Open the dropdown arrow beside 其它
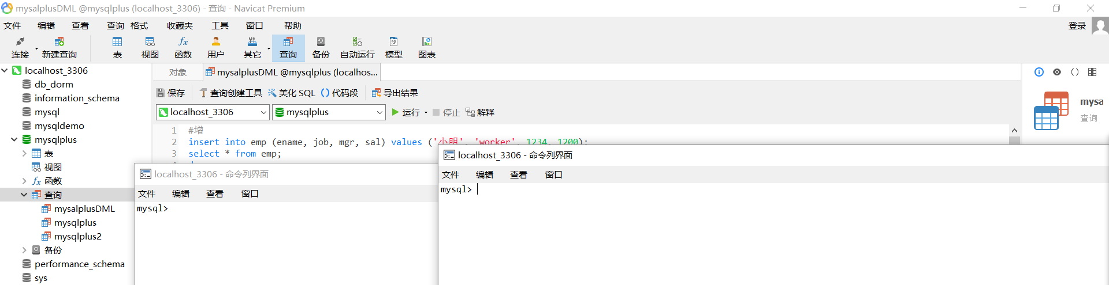 [x=269, y=48]
